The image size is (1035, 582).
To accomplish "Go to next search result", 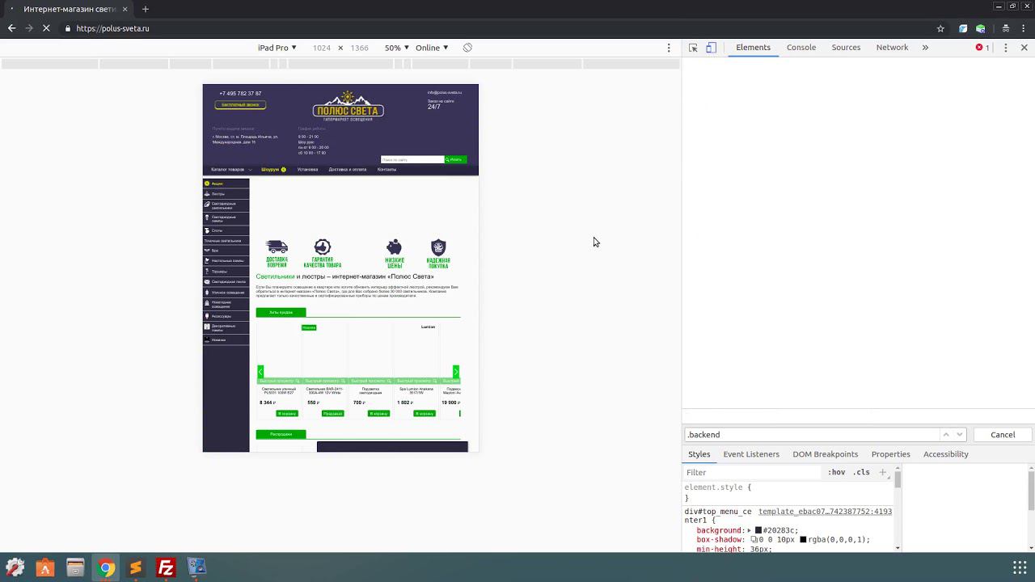I will tap(960, 435).
